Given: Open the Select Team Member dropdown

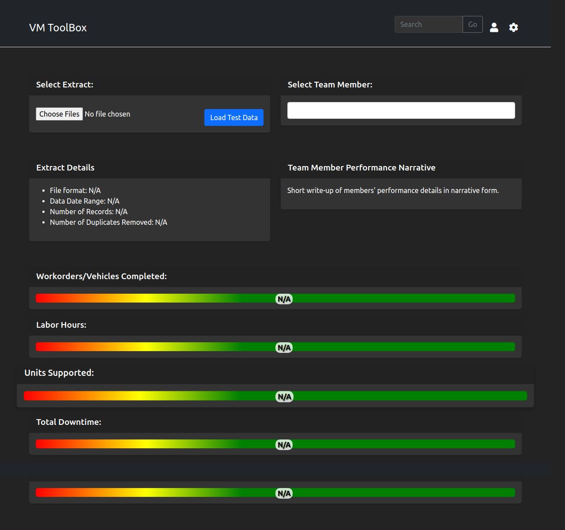Looking at the screenshot, I should 401,110.
